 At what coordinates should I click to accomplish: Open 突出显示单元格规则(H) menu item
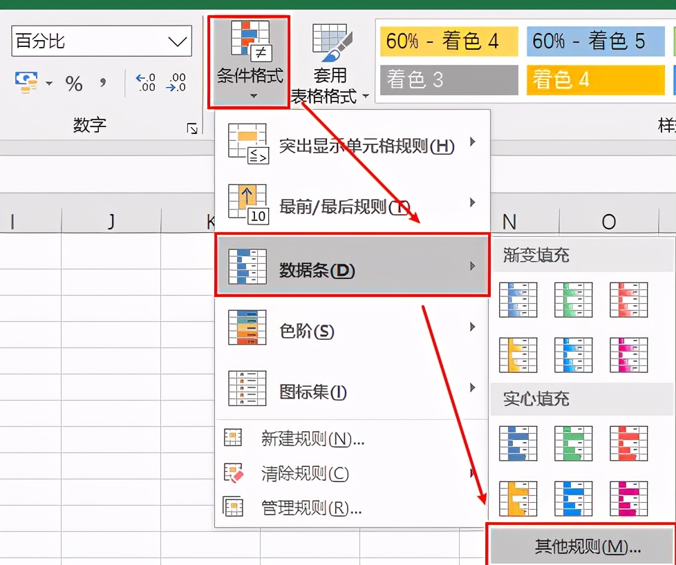[x=353, y=143]
